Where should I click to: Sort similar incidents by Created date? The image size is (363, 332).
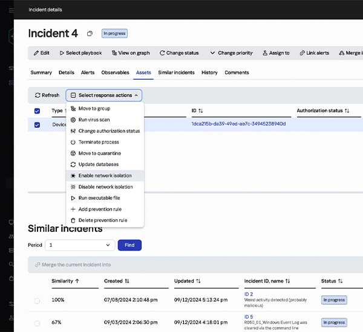coord(127,281)
